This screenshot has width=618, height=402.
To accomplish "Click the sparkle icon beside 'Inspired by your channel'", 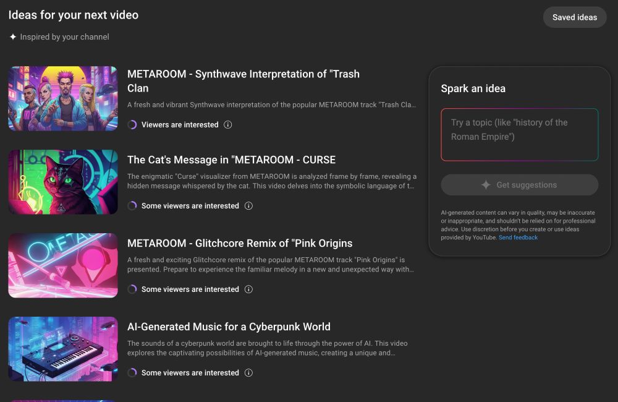I will click(x=13, y=36).
